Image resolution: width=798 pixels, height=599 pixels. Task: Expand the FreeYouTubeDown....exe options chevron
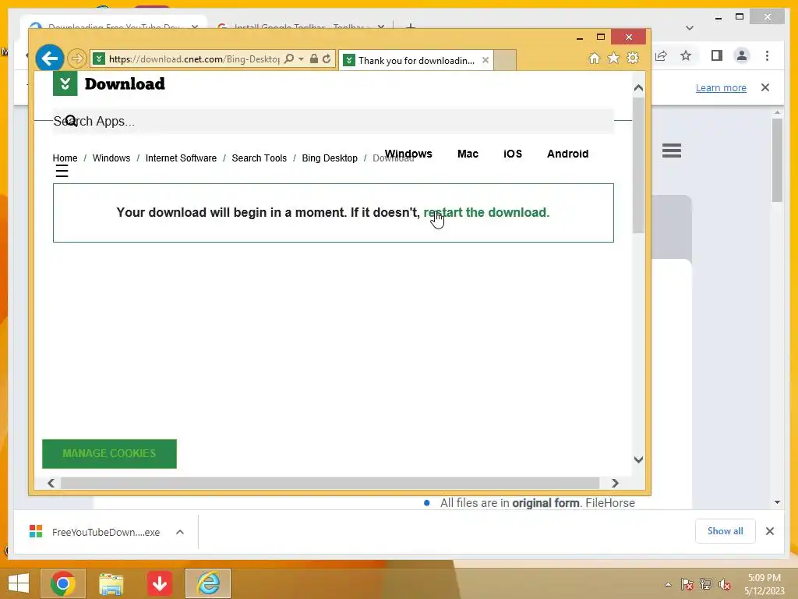click(180, 532)
